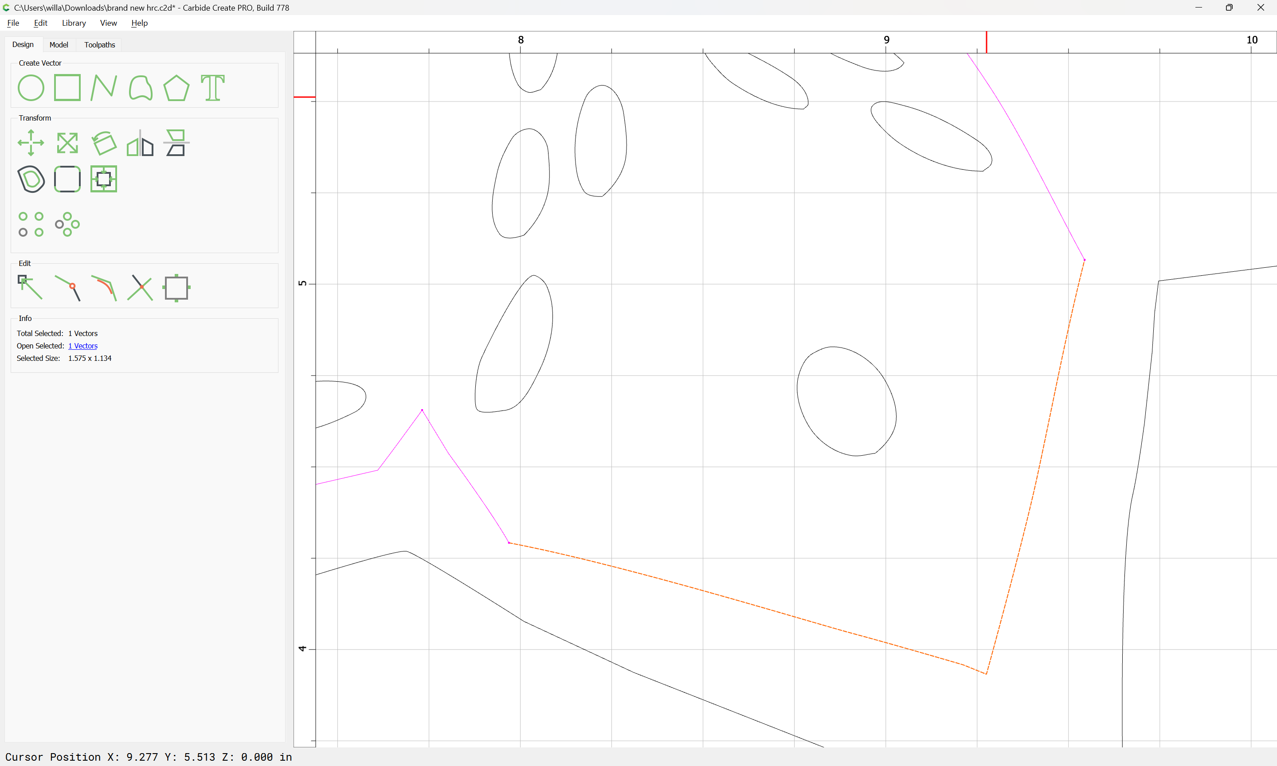Restore down the Carbide Create window
This screenshot has width=1277, height=766.
1229,8
